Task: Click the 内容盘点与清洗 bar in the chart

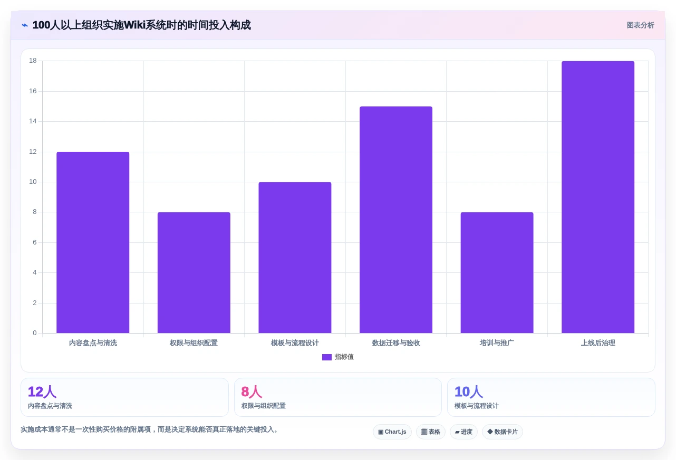Action: click(x=93, y=242)
